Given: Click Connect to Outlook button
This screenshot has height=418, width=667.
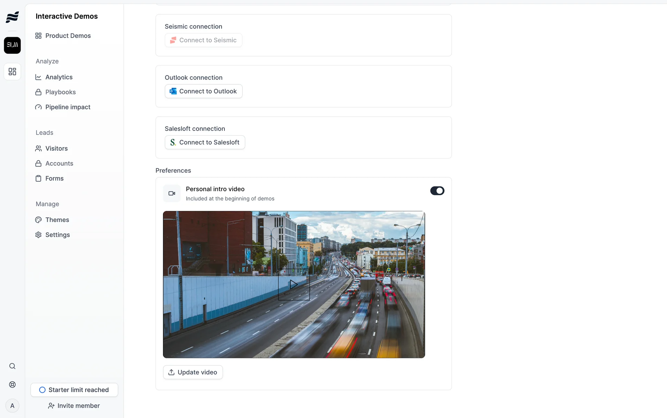Looking at the screenshot, I should (204, 91).
